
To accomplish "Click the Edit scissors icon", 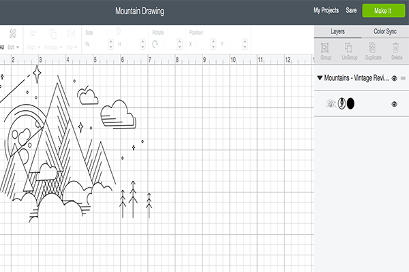I will point(13,34).
